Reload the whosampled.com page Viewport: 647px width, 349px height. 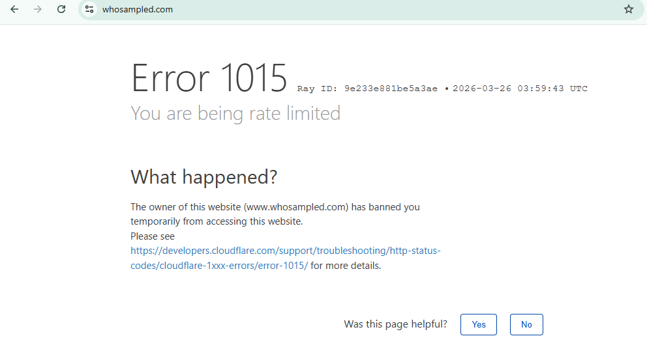61,9
